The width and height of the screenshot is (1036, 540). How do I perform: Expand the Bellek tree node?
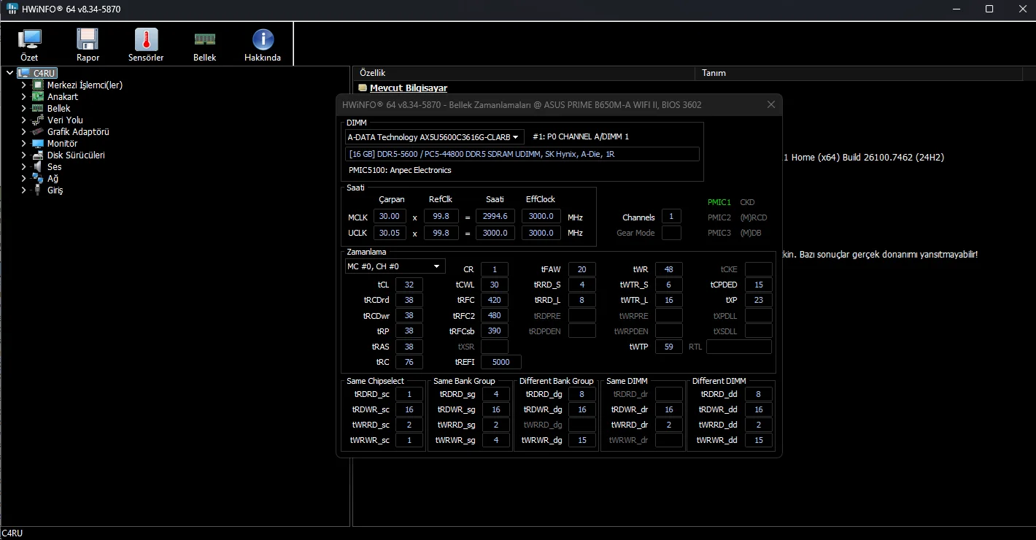tap(23, 108)
